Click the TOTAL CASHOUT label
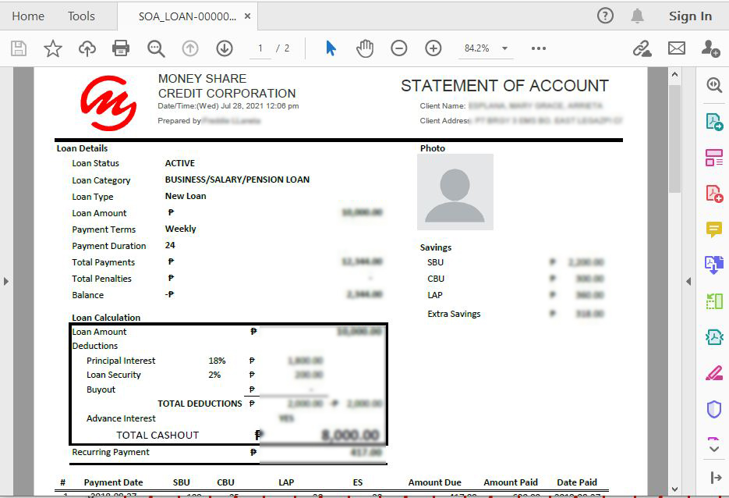Viewport: 729px width, 498px height. pos(157,436)
